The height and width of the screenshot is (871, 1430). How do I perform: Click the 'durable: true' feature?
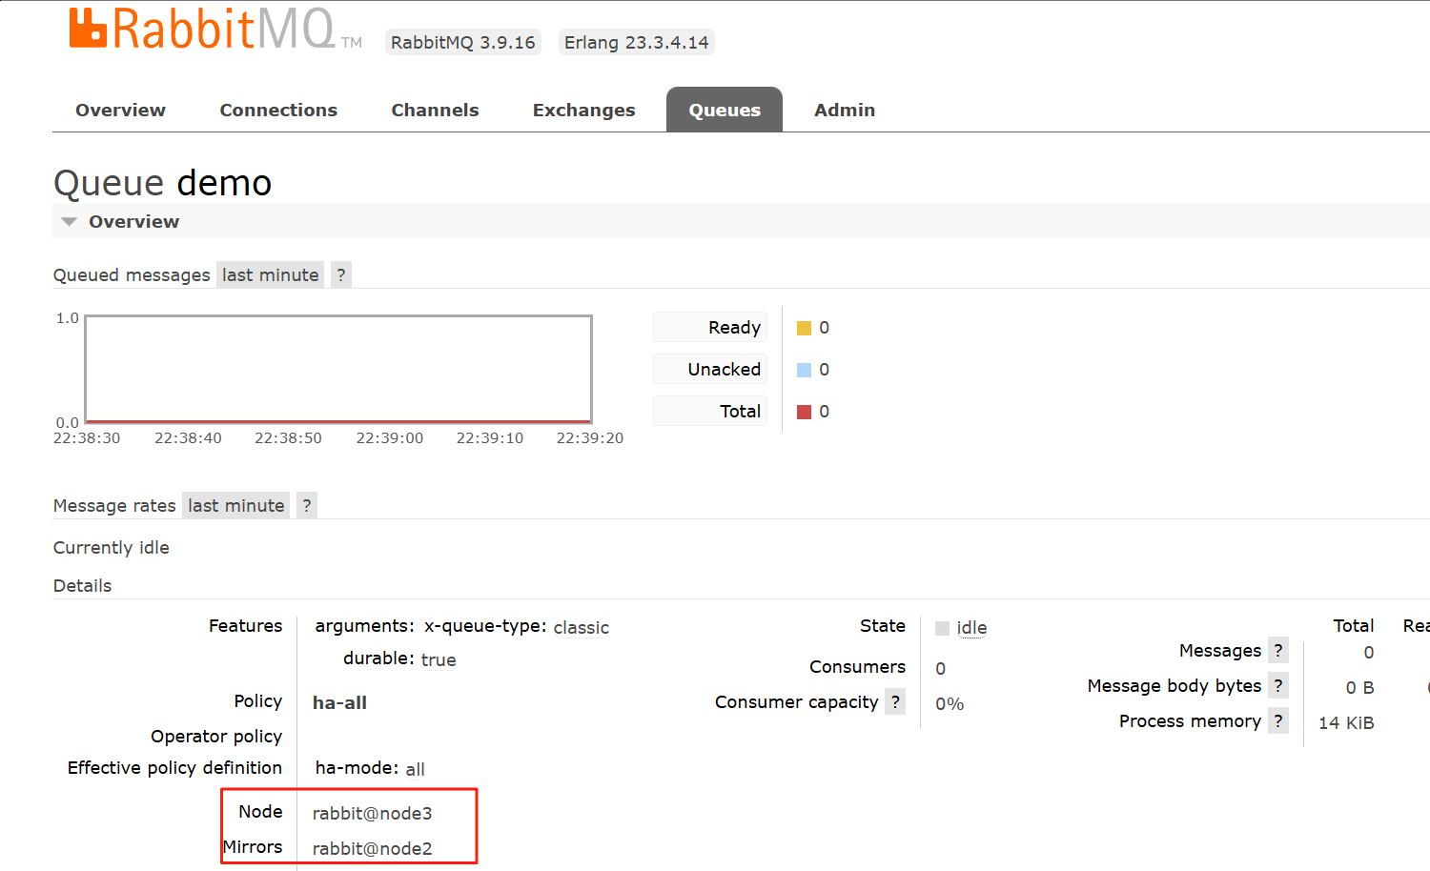tap(399, 658)
